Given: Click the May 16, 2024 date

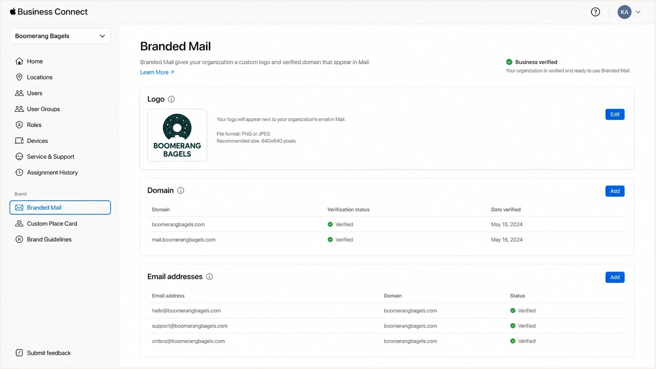Looking at the screenshot, I should (507, 240).
